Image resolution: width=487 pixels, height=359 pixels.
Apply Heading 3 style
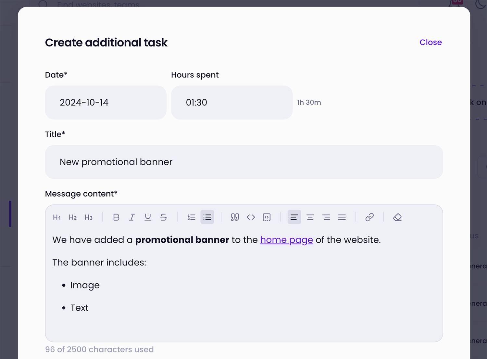[x=88, y=217]
